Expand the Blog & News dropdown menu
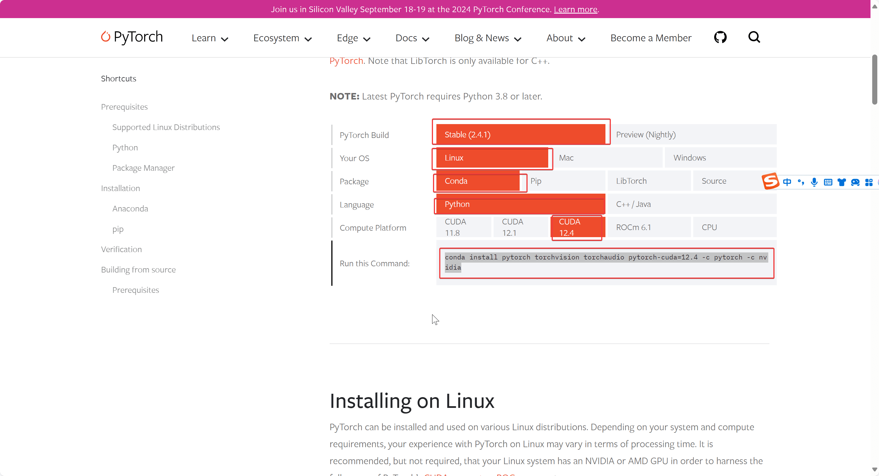 [x=488, y=38]
